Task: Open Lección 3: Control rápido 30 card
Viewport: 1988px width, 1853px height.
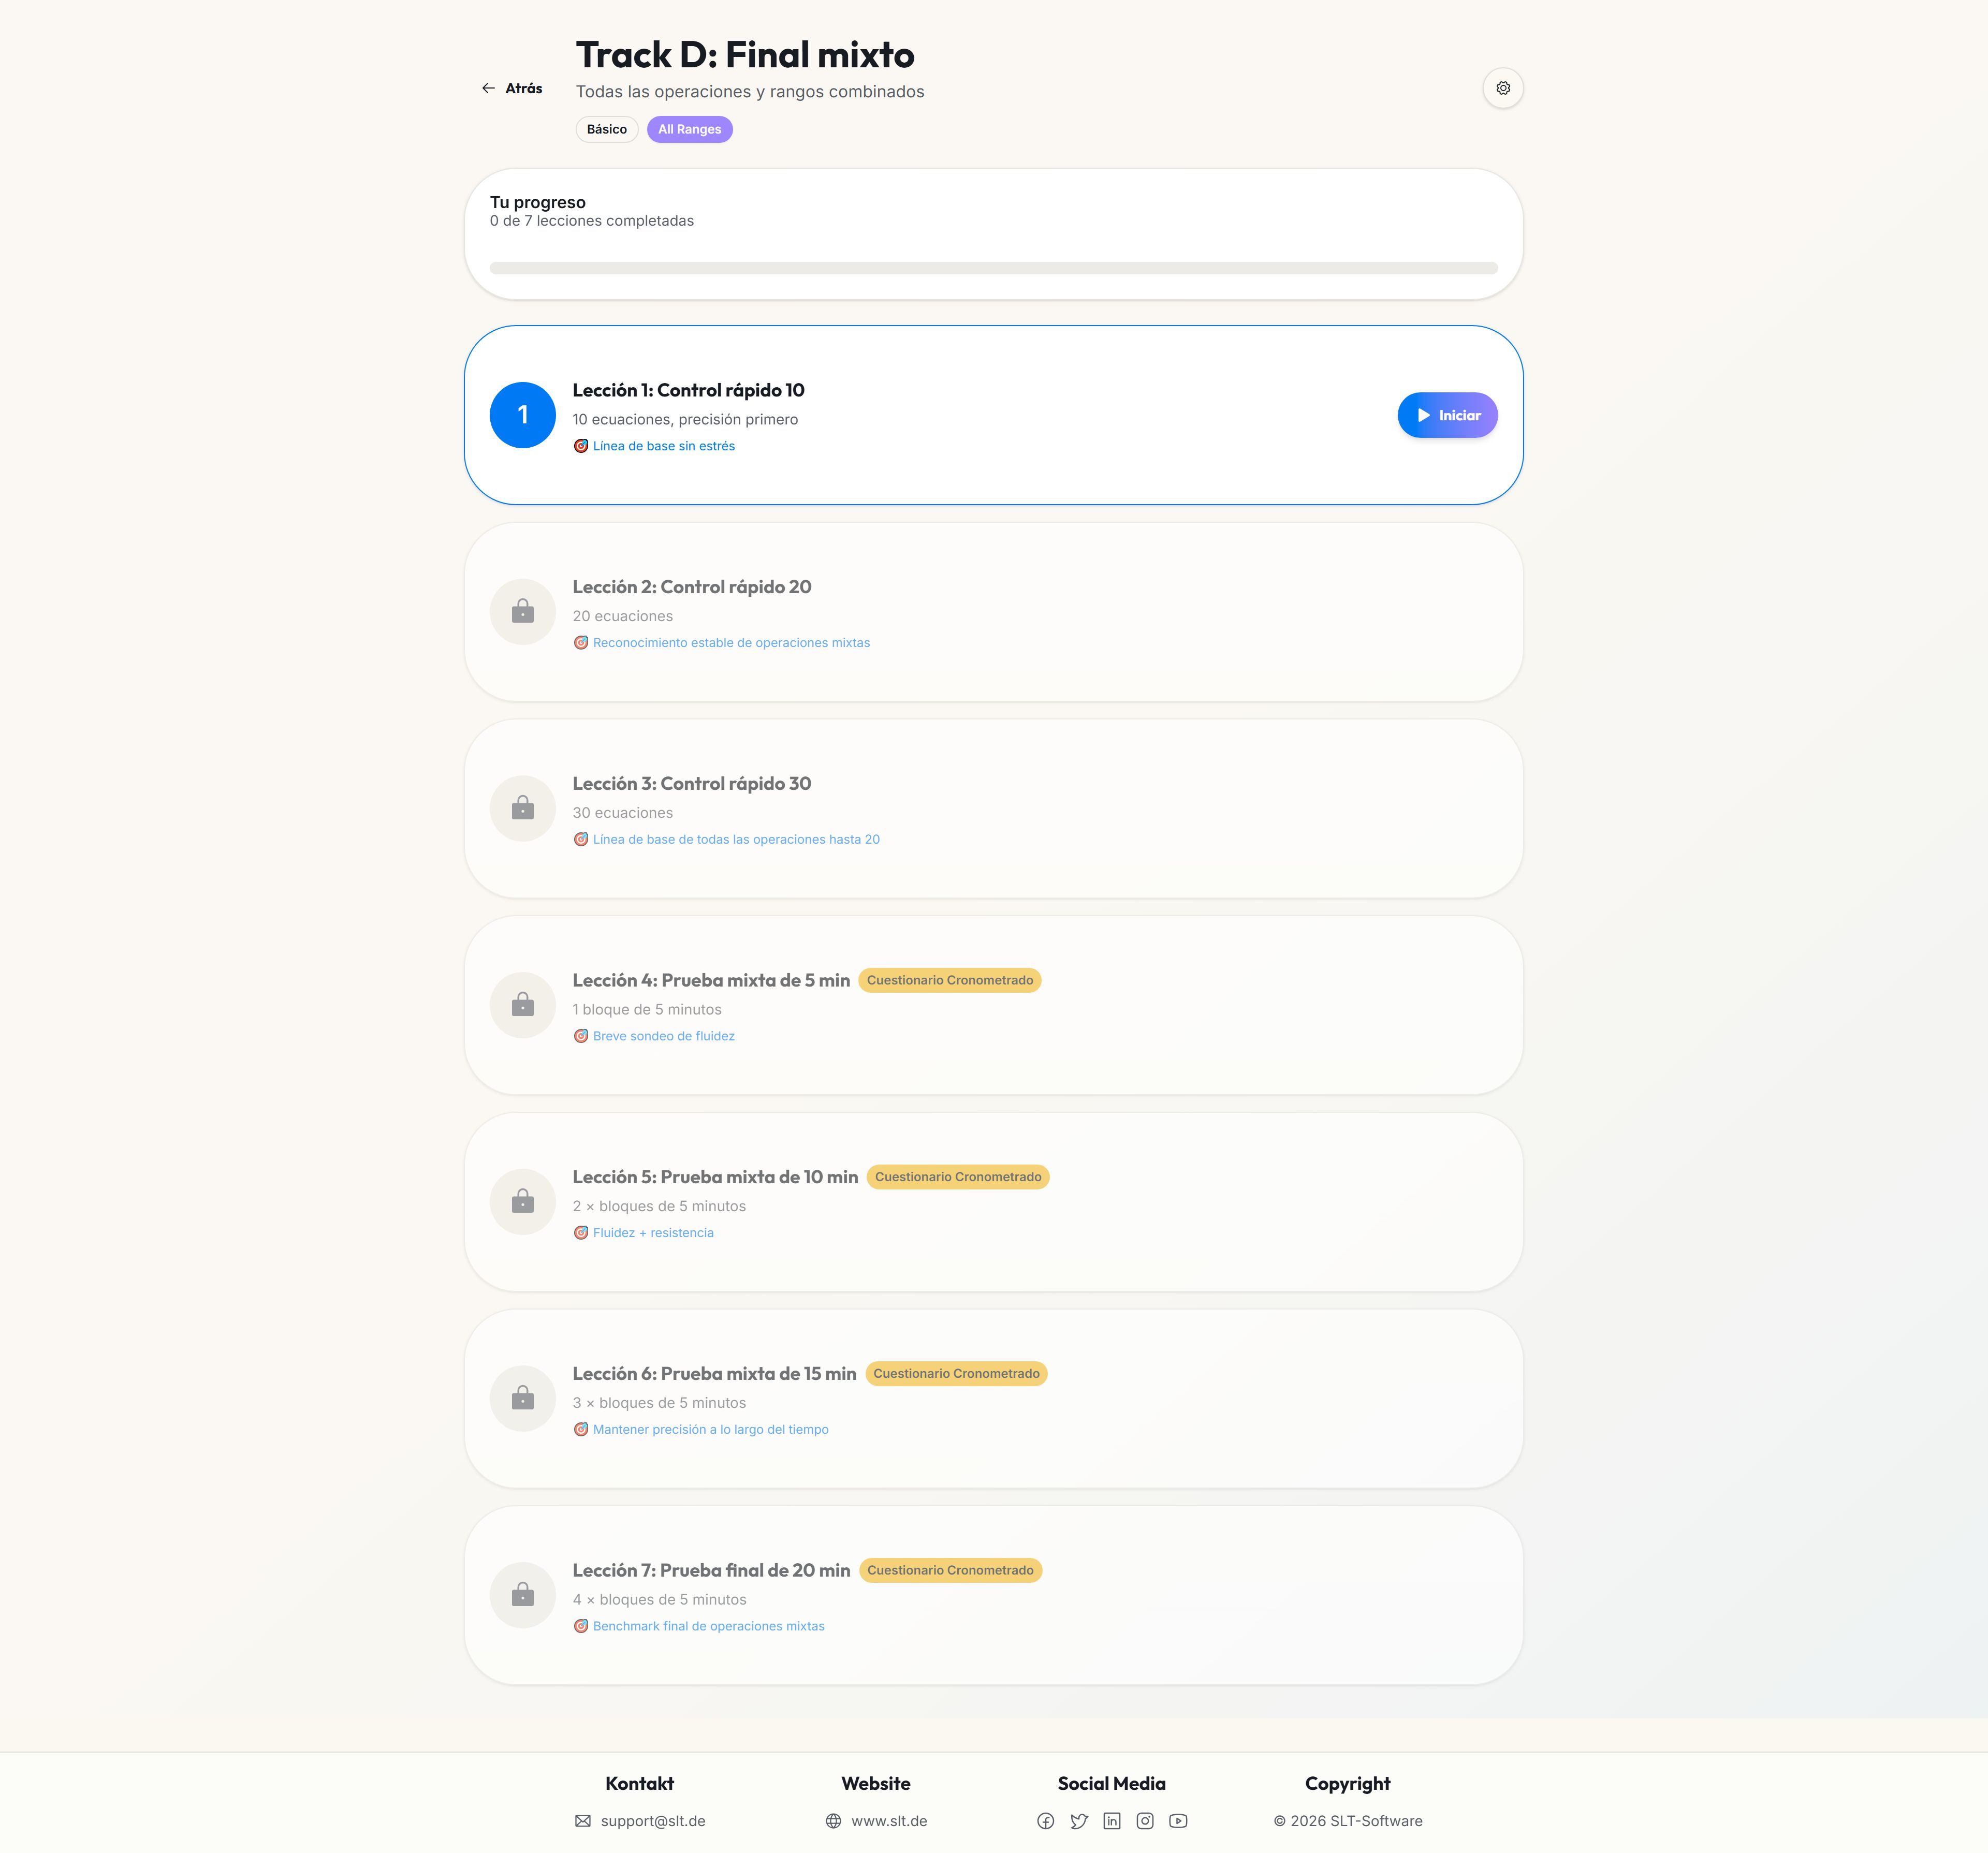Action: pos(993,808)
